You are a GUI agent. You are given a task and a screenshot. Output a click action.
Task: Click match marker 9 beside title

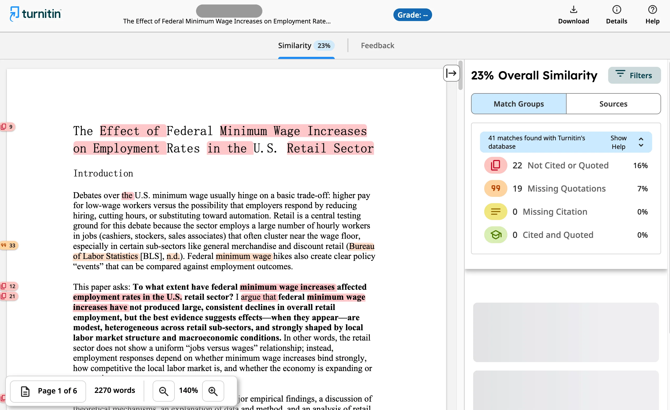[x=7, y=127]
